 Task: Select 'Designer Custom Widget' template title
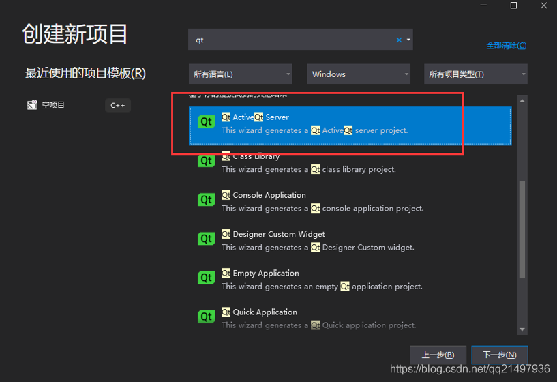279,234
